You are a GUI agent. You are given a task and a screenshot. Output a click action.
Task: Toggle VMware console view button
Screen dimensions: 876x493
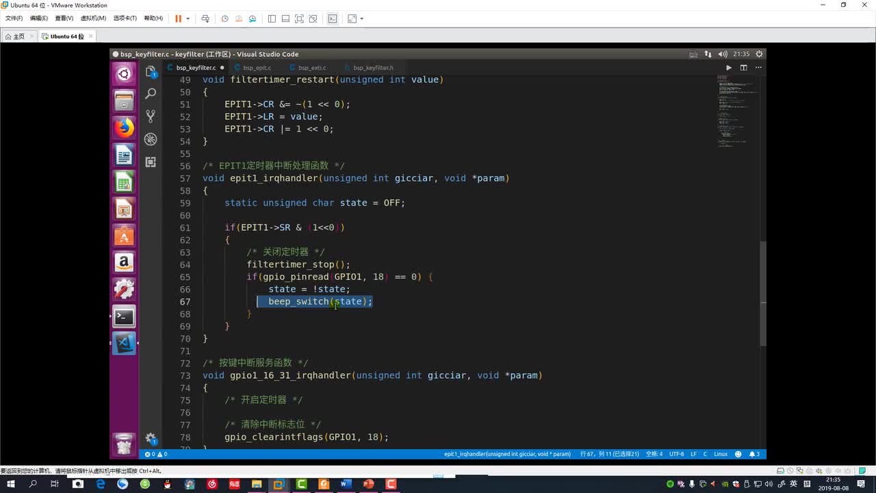333,18
